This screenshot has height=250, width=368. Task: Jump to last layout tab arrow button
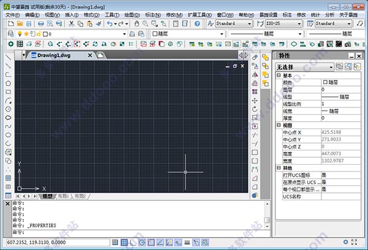(x=35, y=196)
